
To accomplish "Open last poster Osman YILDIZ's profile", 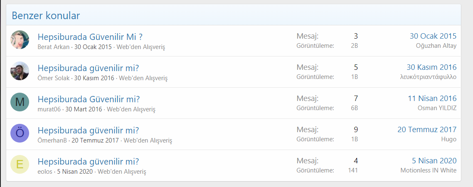I will [x=437, y=108].
